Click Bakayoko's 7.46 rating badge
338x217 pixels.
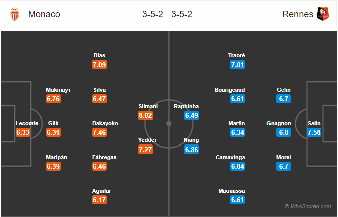(x=99, y=132)
